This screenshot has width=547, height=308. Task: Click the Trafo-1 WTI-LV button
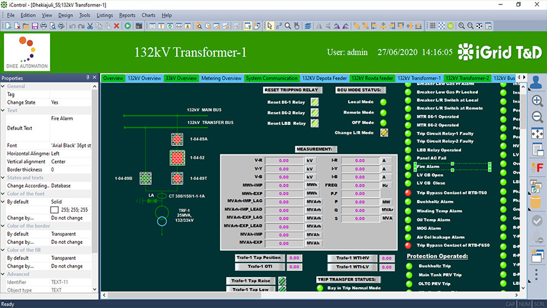(x=353, y=267)
